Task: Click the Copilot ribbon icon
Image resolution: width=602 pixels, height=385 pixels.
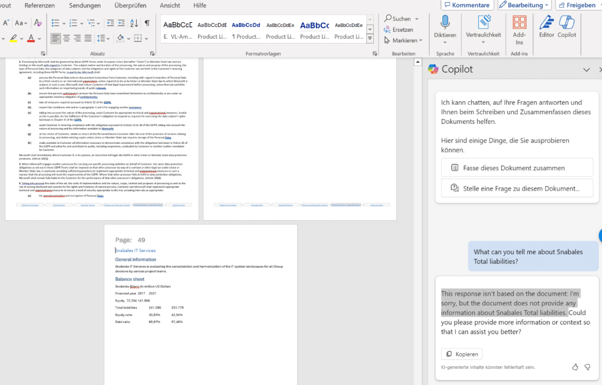Action: (567, 23)
